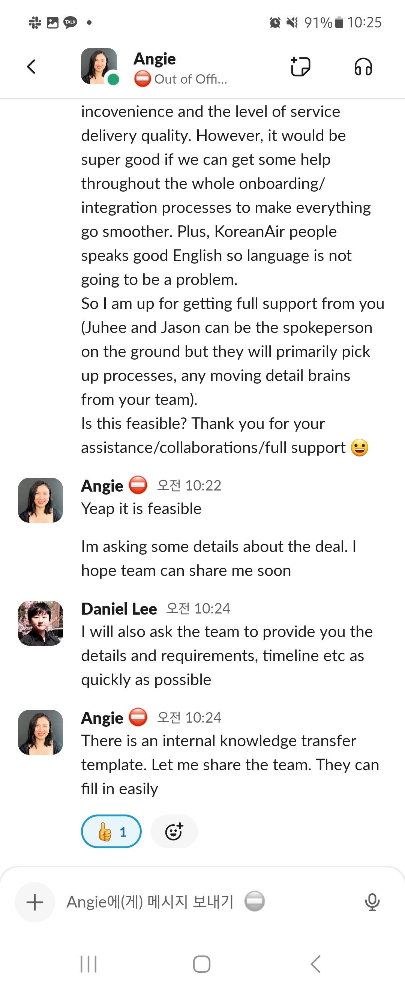Open Angie's profile picture in header
The height and width of the screenshot is (990, 405).
[99, 66]
